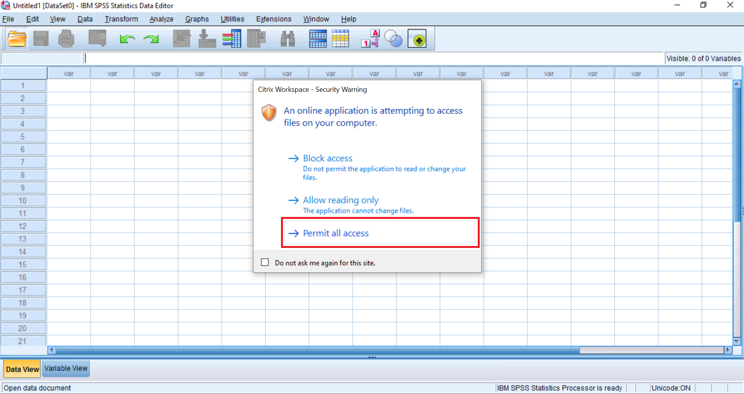Image resolution: width=744 pixels, height=394 pixels.
Task: Redo with the green right arrow
Action: (151, 39)
